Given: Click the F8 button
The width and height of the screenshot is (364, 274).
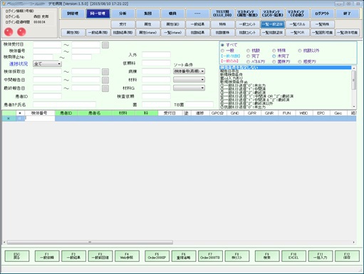Looking at the screenshot, I should click(x=237, y=256).
